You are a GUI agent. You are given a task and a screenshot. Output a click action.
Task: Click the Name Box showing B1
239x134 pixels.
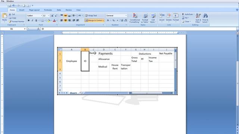[12, 29]
